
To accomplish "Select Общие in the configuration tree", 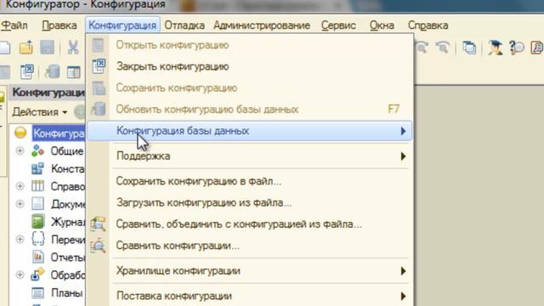I will [67, 151].
